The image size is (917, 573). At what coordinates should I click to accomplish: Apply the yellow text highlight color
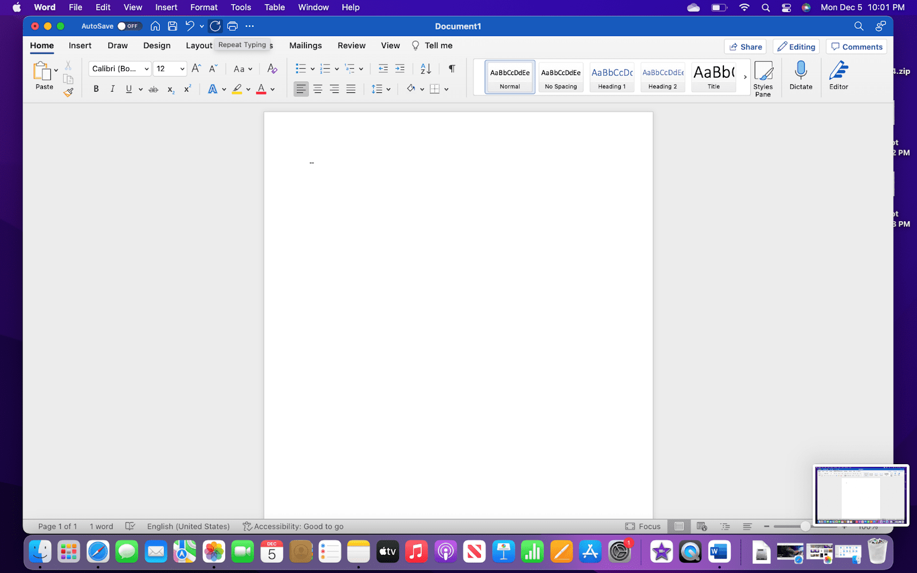237,89
